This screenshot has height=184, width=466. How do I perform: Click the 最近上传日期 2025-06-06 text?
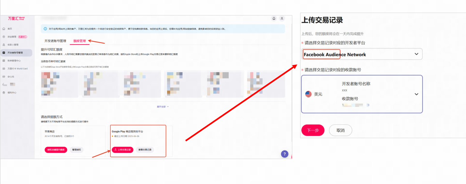tap(127, 136)
